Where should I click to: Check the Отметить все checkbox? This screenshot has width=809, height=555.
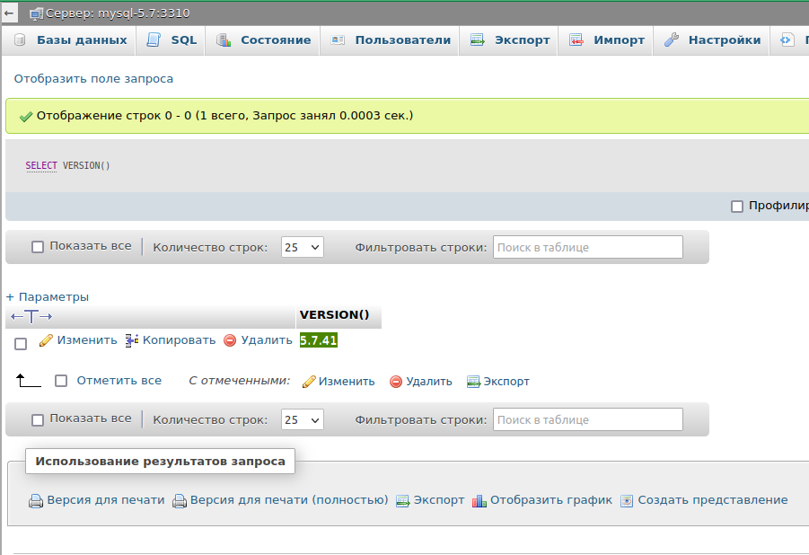61,381
